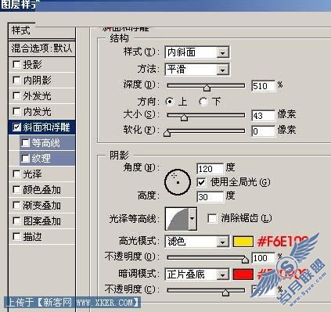
Task: Click the 大小 size slider handle
Action: [x=184, y=117]
